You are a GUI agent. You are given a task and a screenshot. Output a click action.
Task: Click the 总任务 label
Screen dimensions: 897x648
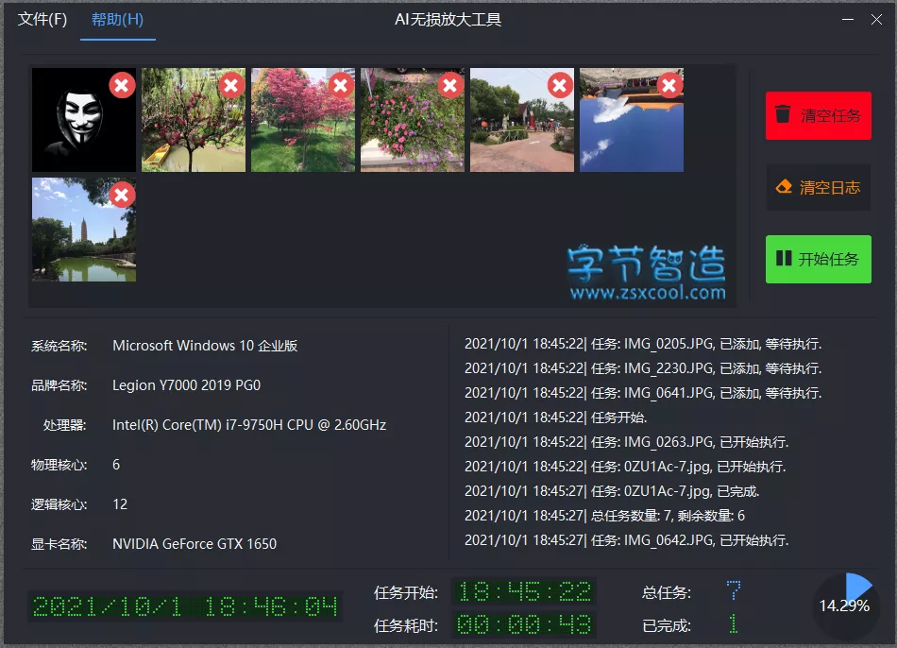pos(667,592)
